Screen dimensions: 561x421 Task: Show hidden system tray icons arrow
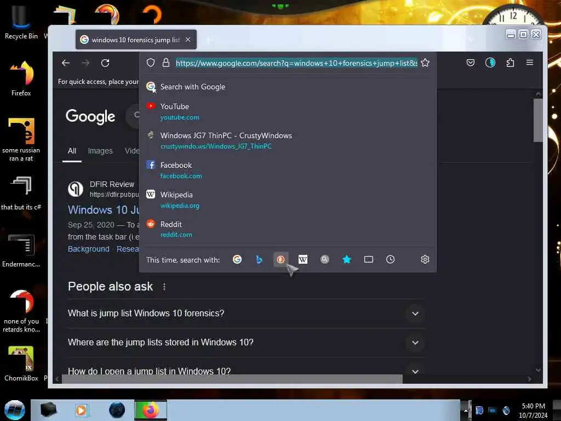point(466,411)
